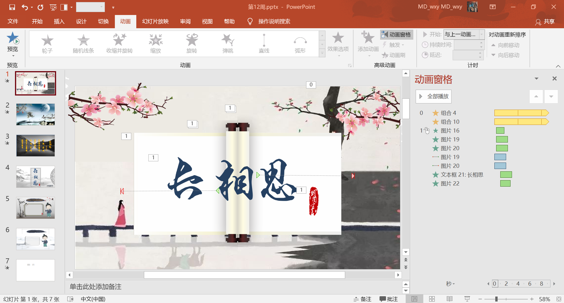Screen dimensions: 564x303
Task: Open the quick access font box dropdown
Action: tap(102, 7)
